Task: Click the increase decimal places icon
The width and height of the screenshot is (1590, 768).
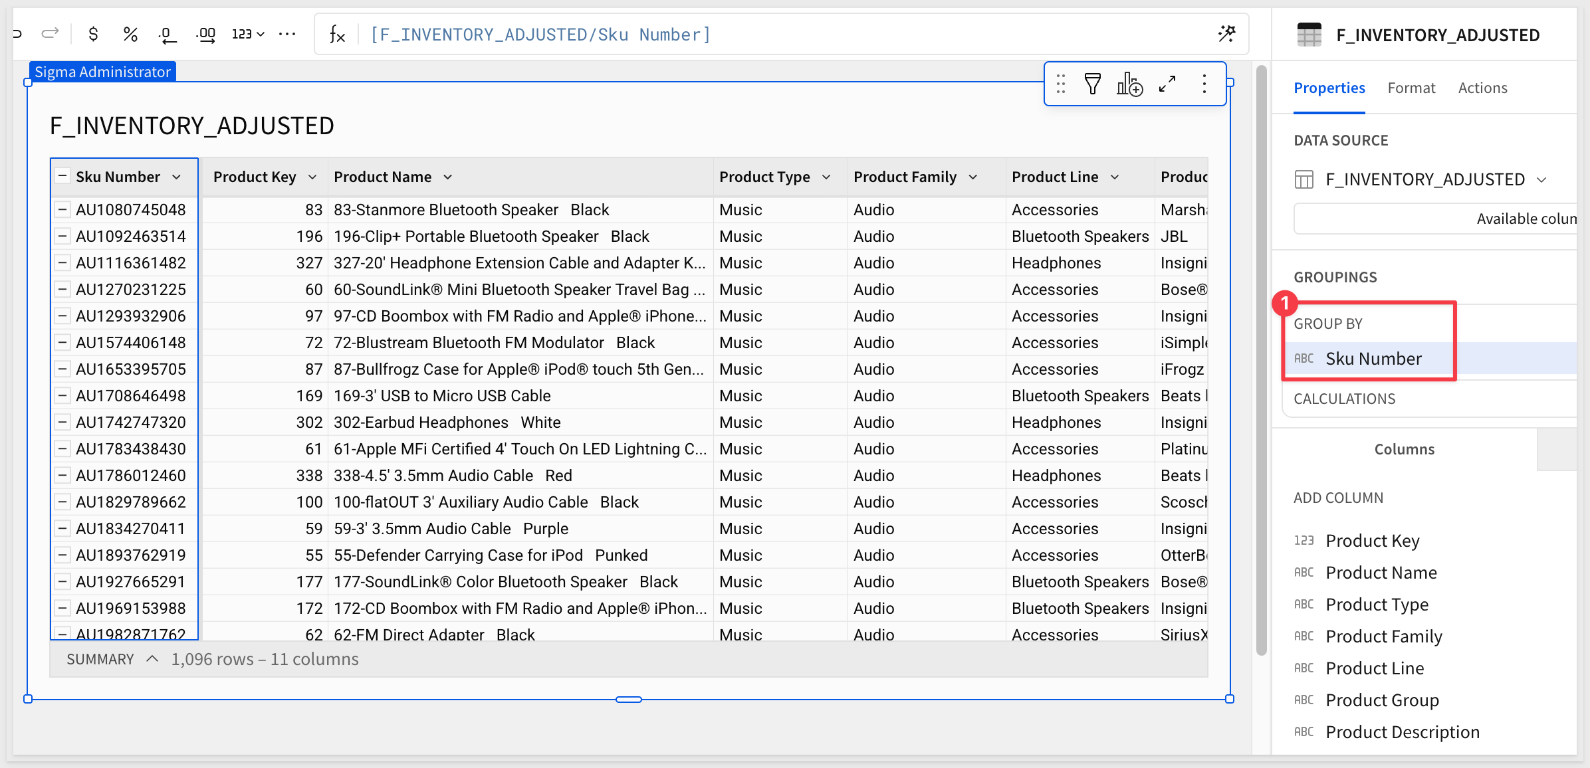Action: [206, 34]
